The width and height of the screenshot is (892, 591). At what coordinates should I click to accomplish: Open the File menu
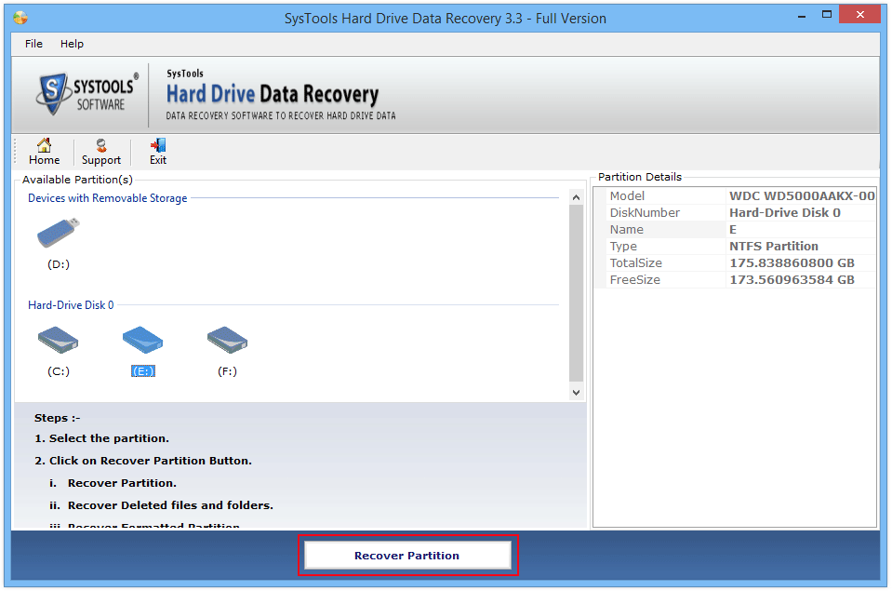[x=33, y=43]
